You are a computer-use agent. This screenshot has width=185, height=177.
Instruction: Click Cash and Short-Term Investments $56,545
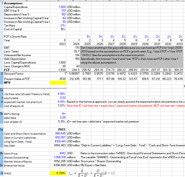(x=60, y=133)
